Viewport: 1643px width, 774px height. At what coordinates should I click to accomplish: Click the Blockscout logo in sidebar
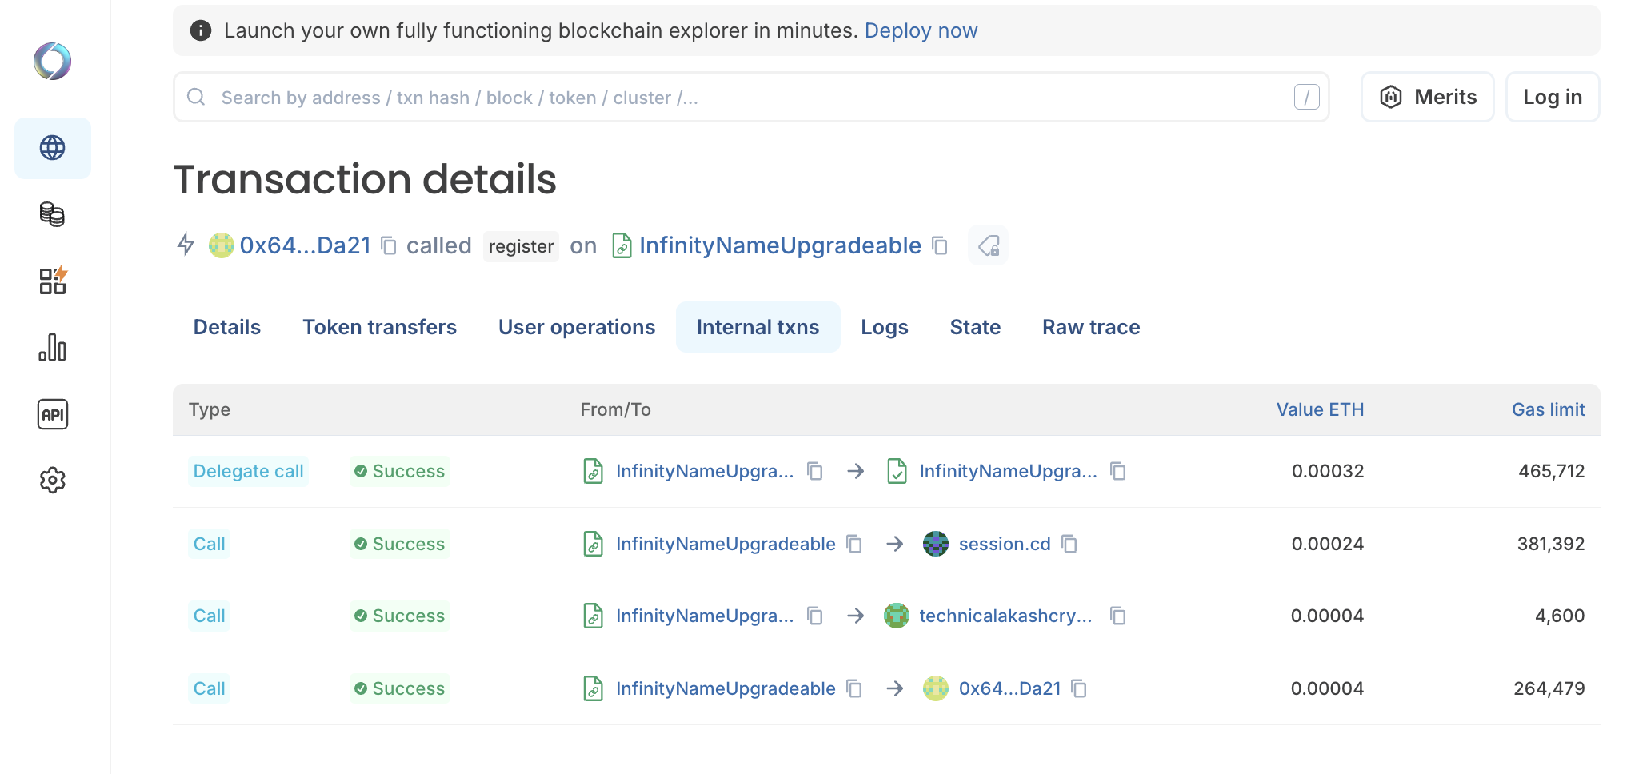click(53, 61)
